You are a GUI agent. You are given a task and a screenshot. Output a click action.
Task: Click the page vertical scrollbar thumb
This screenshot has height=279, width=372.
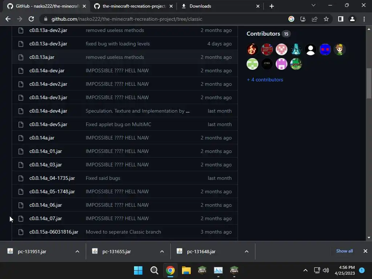369,83
